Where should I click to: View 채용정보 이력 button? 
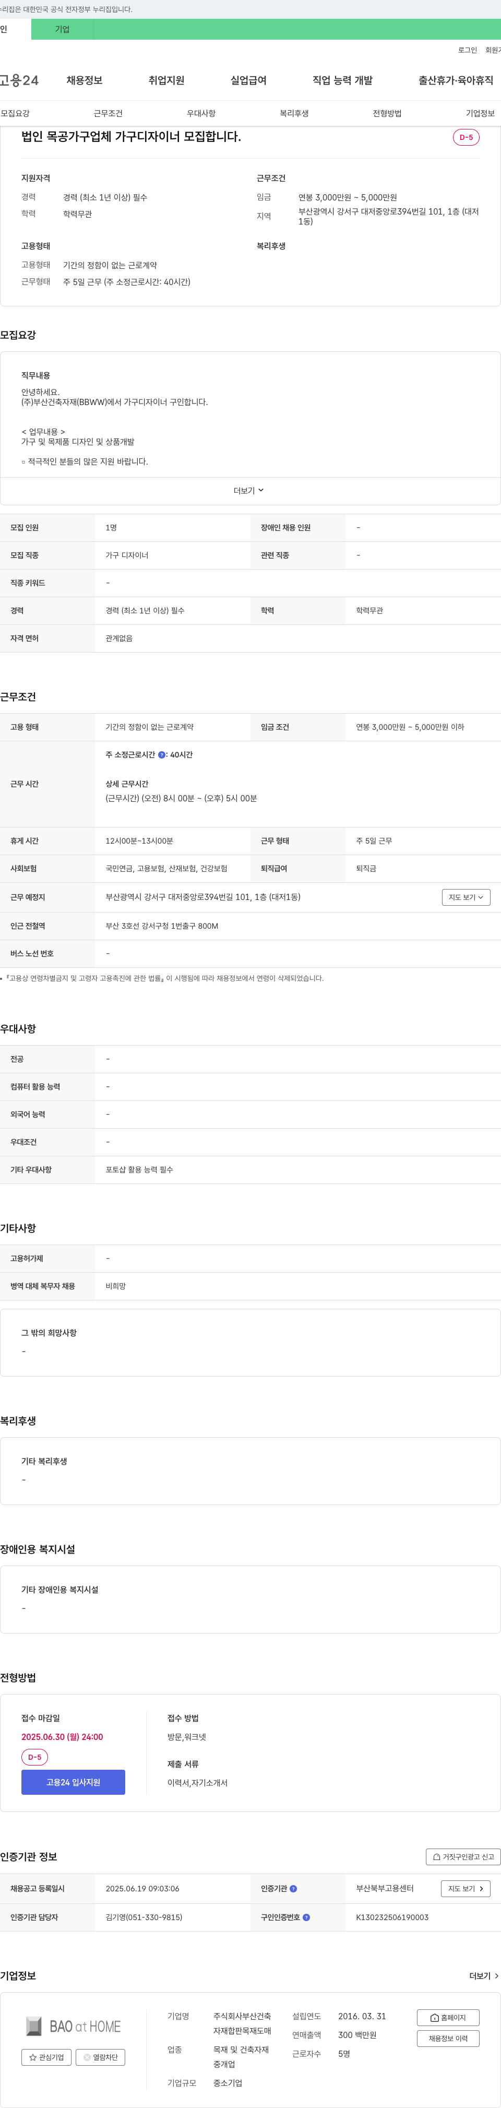(448, 2039)
